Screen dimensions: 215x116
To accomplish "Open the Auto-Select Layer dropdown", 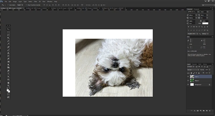I will click(x=20, y=5).
